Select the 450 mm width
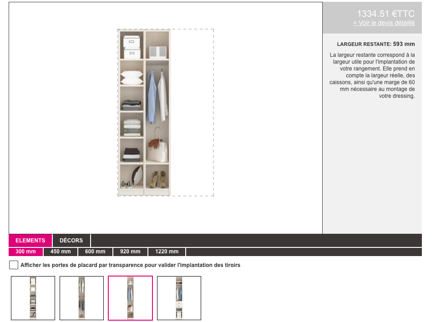The width and height of the screenshot is (446, 322). pos(61,252)
